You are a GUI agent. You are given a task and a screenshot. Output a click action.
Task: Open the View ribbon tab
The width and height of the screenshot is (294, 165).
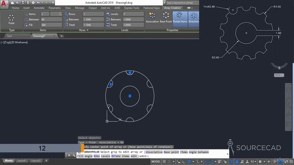point(68,8)
